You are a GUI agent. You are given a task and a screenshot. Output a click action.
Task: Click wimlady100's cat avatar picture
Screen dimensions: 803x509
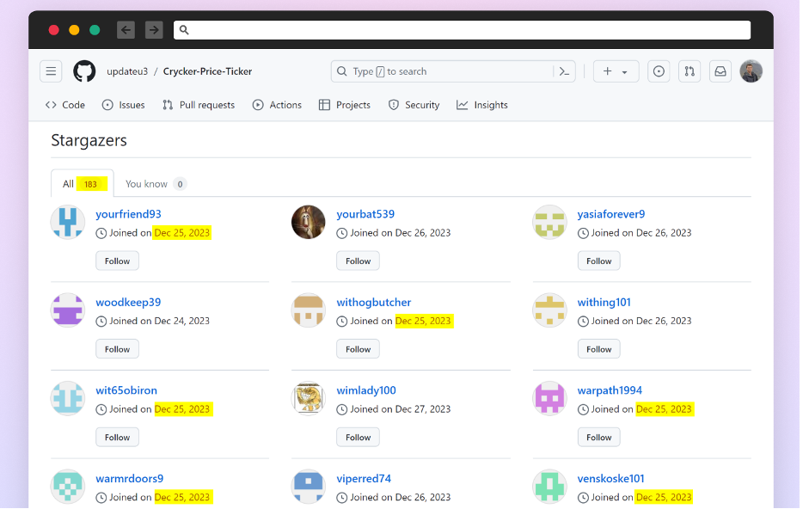pyautogui.click(x=309, y=398)
